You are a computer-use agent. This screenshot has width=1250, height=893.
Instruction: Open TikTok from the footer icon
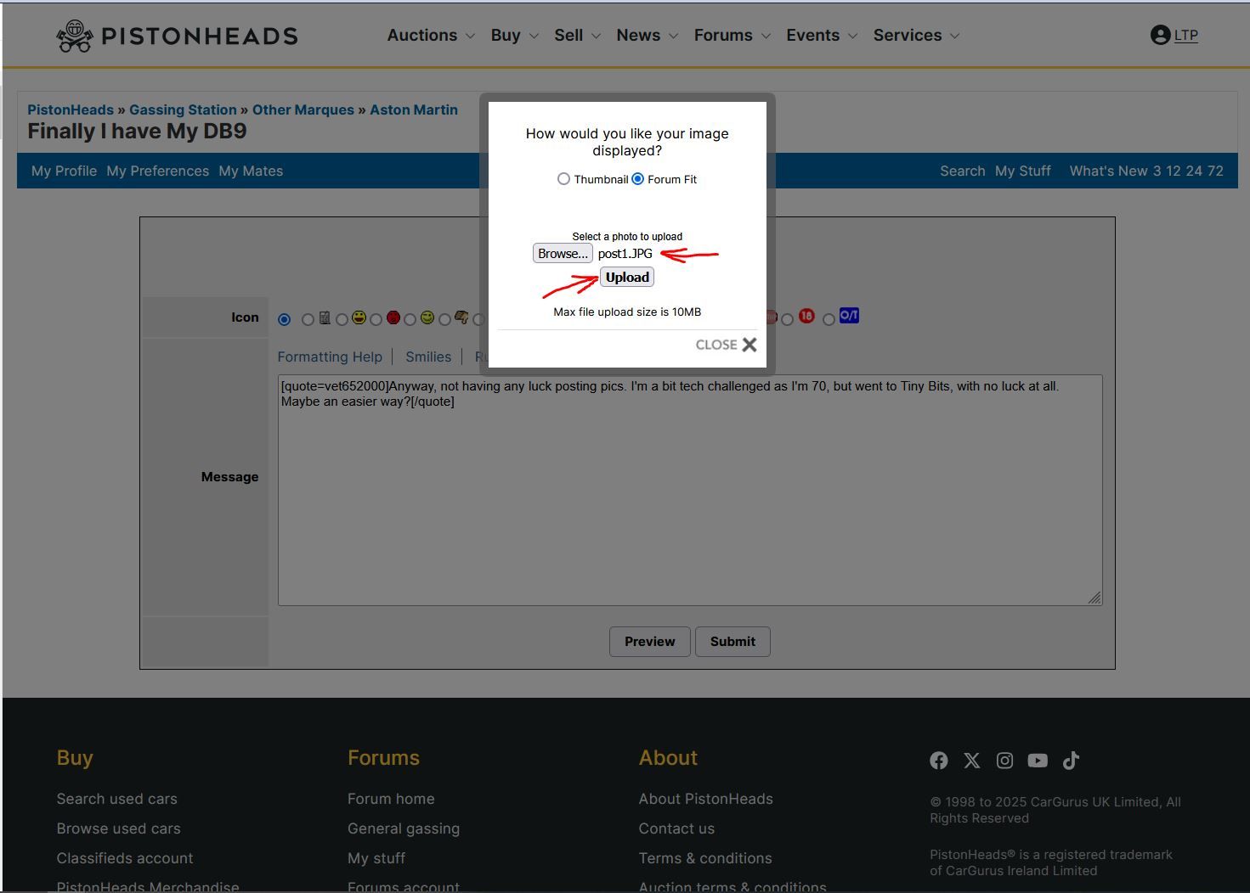click(x=1071, y=761)
